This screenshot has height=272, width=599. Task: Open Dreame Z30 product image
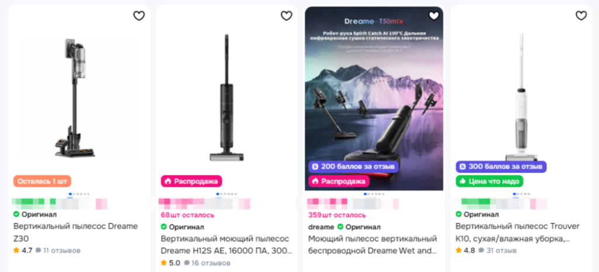click(x=79, y=98)
